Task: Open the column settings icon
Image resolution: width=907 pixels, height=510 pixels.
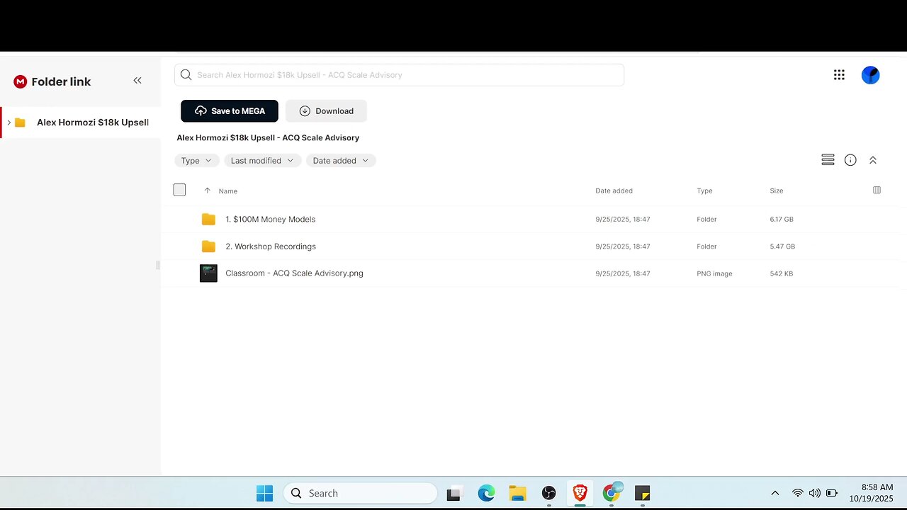Action: pos(877,191)
